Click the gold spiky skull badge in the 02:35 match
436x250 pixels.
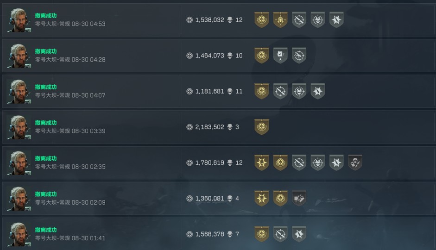(x=262, y=162)
